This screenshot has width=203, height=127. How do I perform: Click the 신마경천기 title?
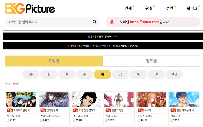[52, 110]
